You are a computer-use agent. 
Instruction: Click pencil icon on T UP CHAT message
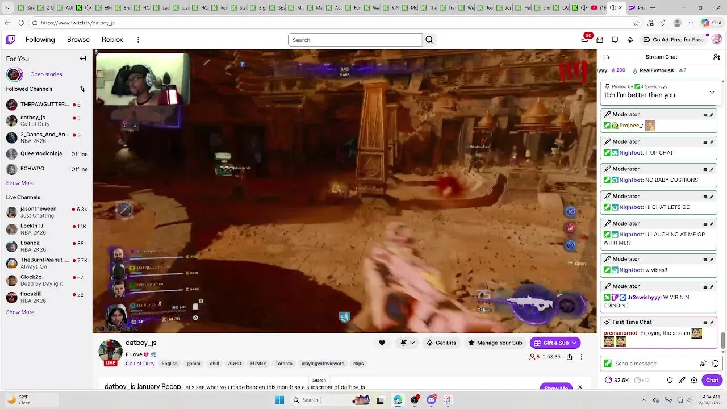click(x=712, y=142)
